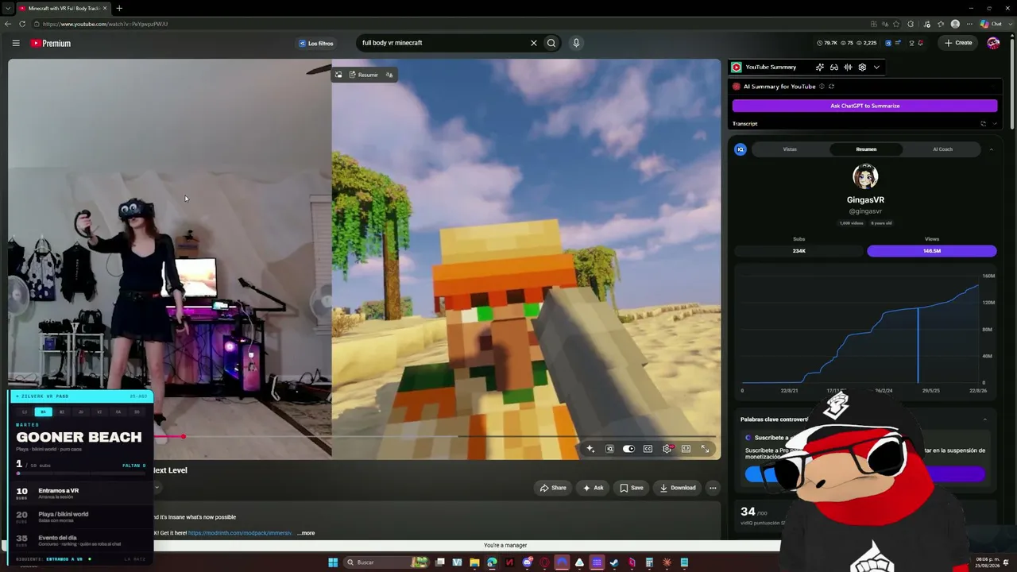1017x572 pixels.
Task: Share the video
Action: 553,488
